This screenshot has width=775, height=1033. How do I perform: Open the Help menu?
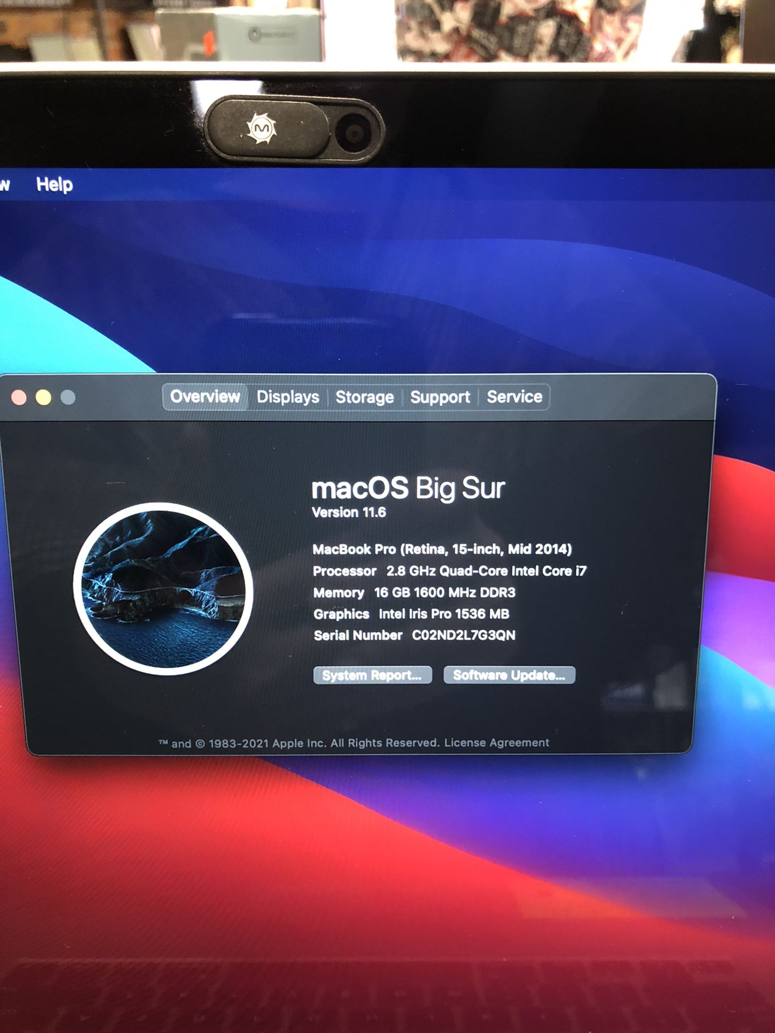tap(54, 185)
